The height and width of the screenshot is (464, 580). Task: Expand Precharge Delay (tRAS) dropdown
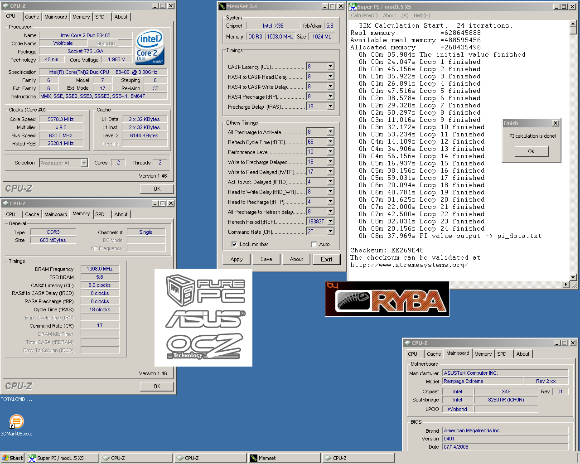coord(330,106)
